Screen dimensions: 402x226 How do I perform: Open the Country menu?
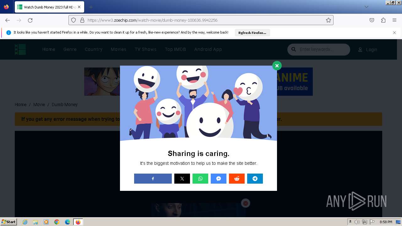coord(94,49)
